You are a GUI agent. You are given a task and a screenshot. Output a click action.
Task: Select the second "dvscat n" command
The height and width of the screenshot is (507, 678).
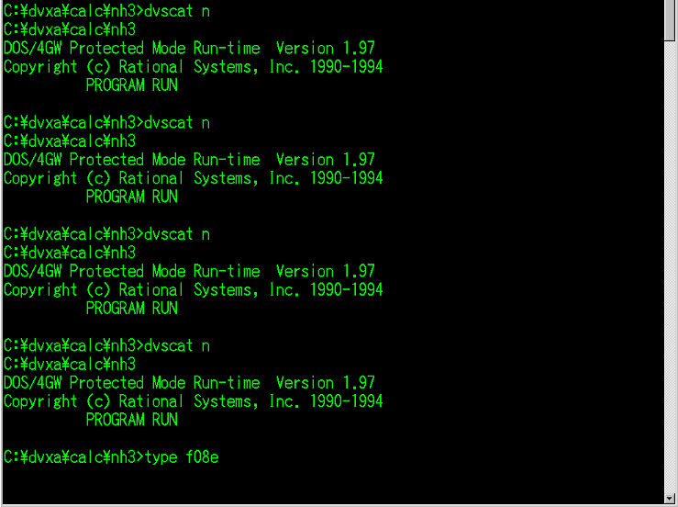[177, 122]
